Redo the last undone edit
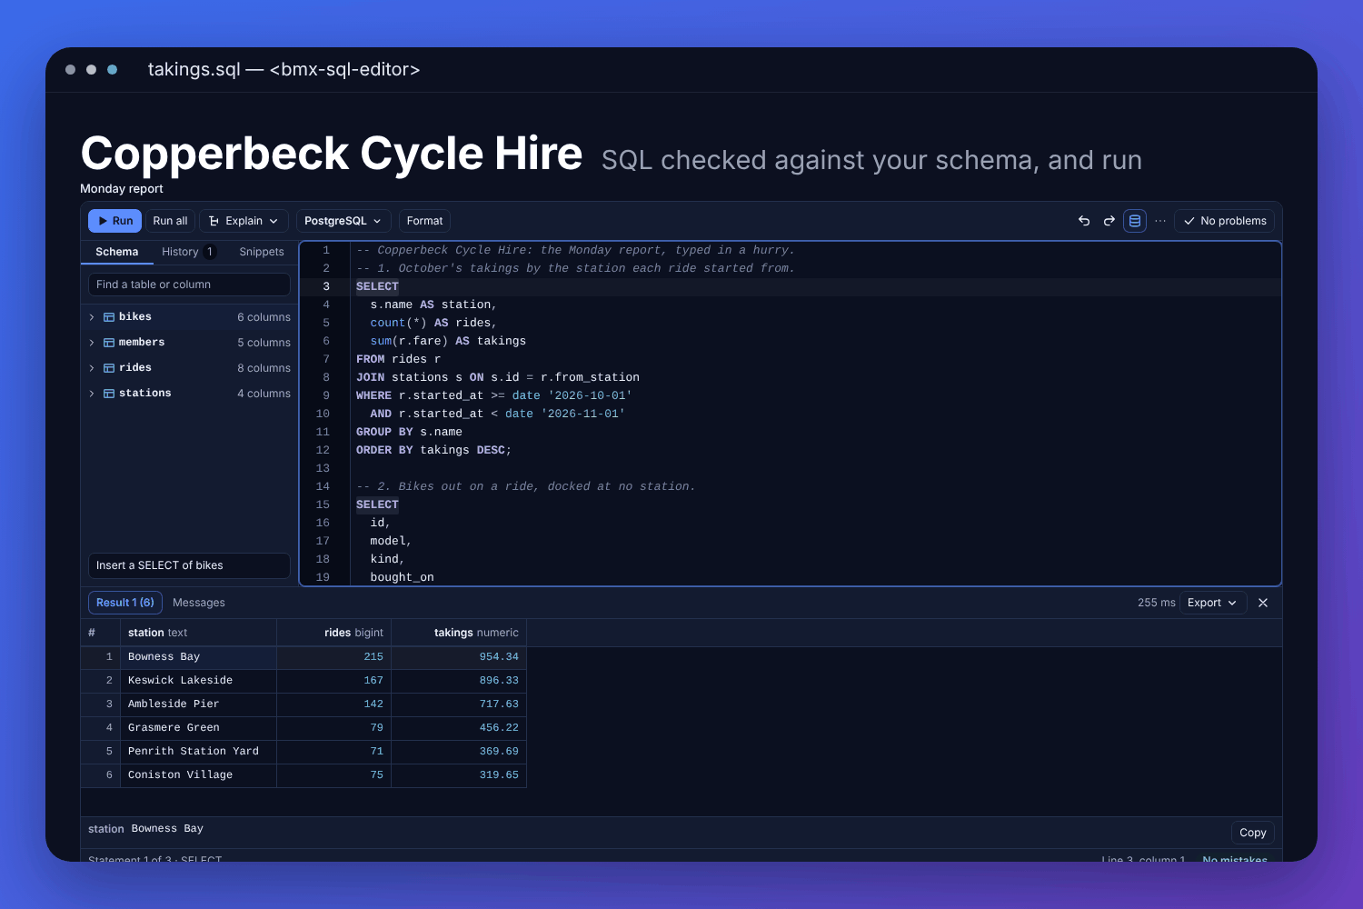Viewport: 1363px width, 909px height. (1109, 221)
